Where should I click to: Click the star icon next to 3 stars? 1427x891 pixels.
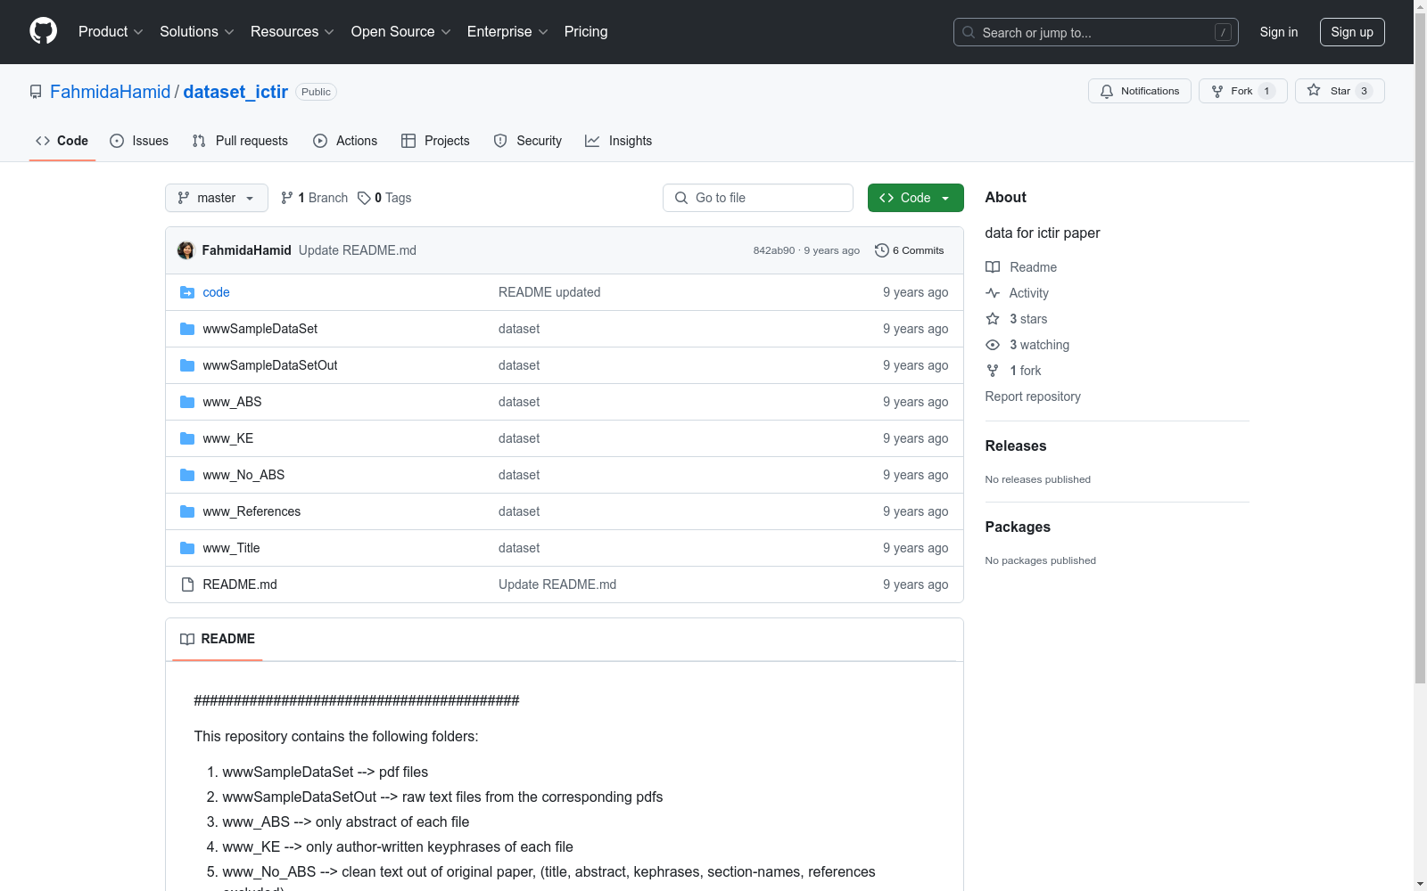pos(993,318)
